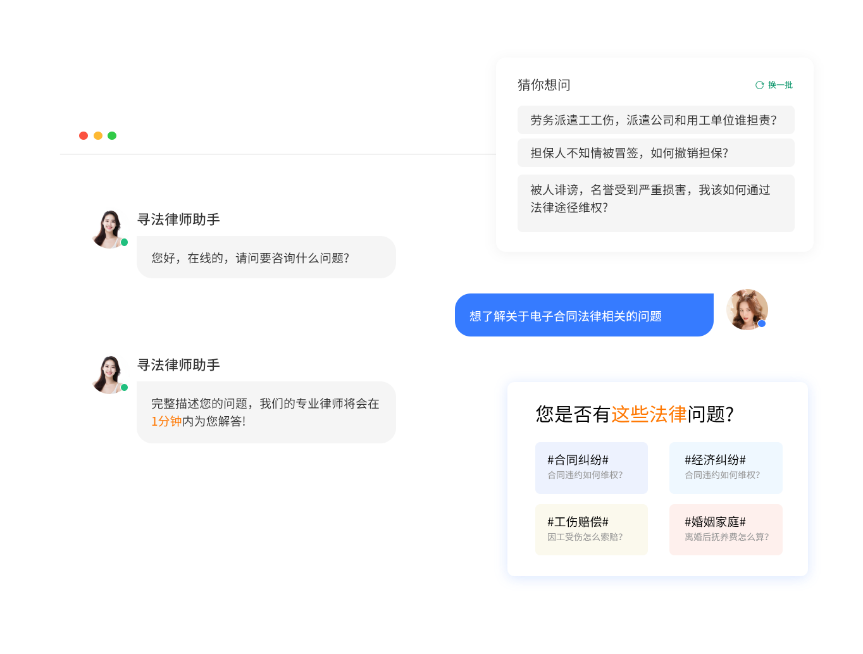Image resolution: width=863 pixels, height=654 pixels.
Task: Click the first 寻法律师助手 name label
Action: (x=178, y=219)
